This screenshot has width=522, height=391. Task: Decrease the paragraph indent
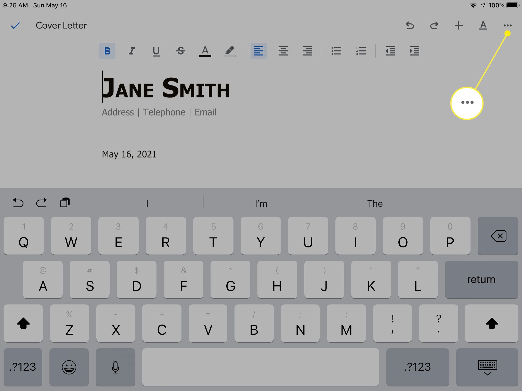point(390,51)
